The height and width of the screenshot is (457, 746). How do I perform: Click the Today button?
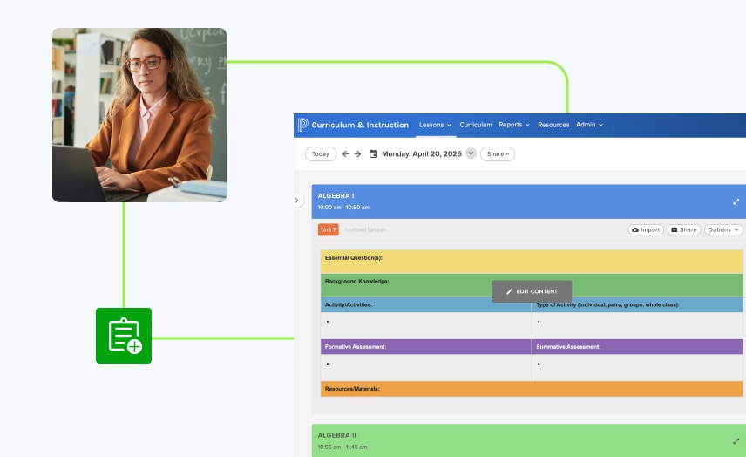click(321, 154)
